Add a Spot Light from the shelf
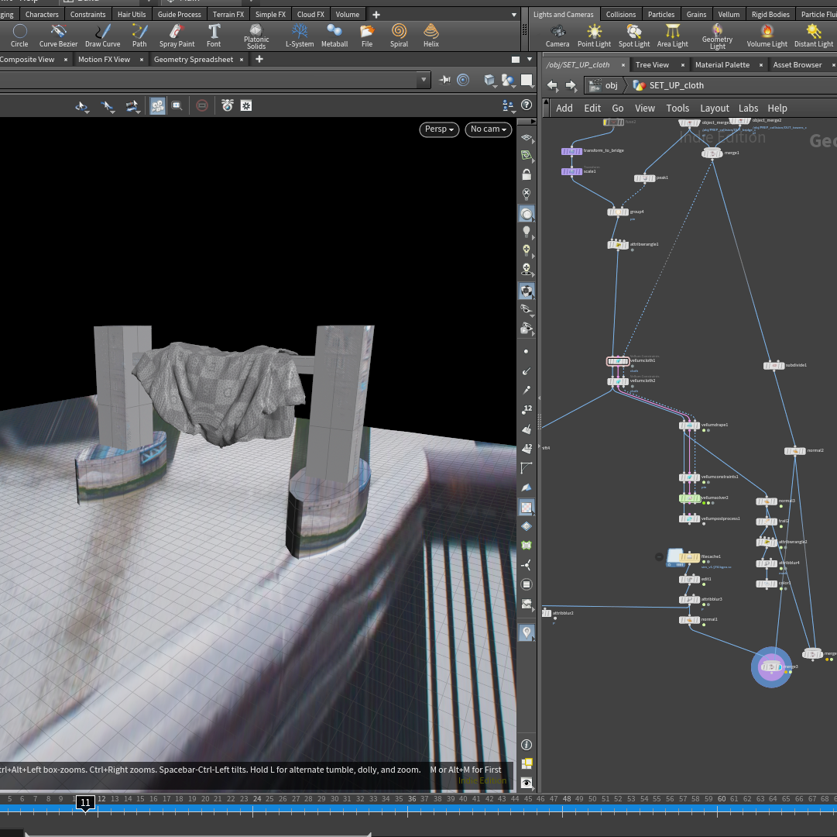The height and width of the screenshot is (837, 837). click(633, 36)
